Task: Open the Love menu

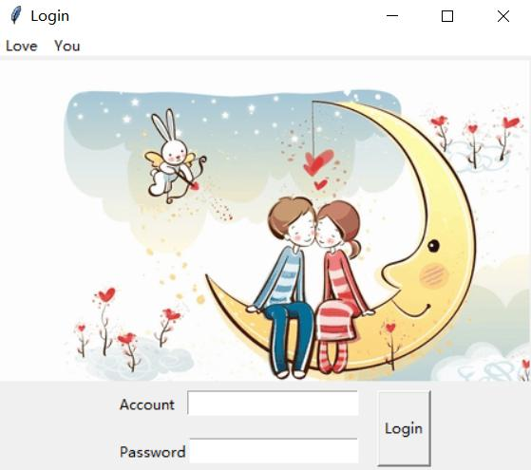Action: coord(22,47)
